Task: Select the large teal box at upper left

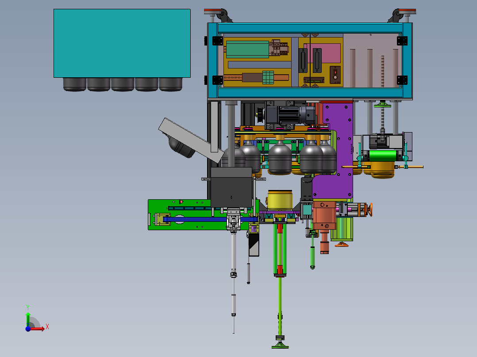Action: [122, 43]
